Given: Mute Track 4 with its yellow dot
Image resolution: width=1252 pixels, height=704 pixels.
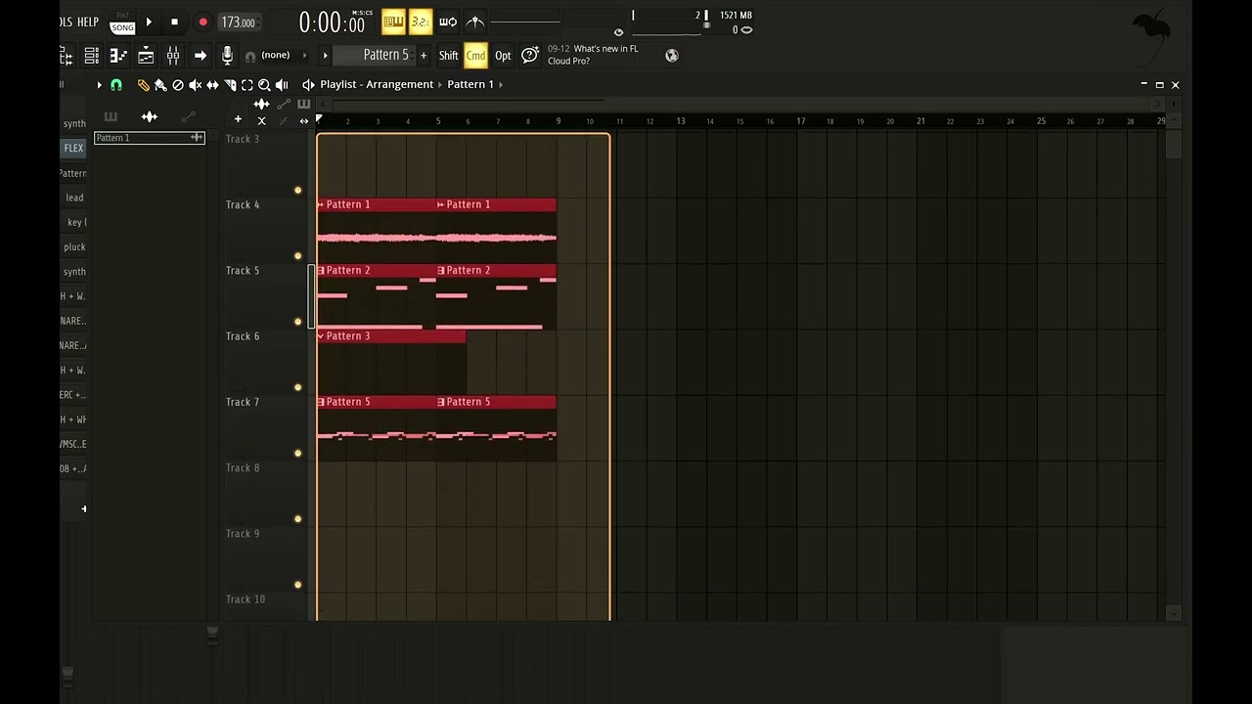Looking at the screenshot, I should 298,256.
